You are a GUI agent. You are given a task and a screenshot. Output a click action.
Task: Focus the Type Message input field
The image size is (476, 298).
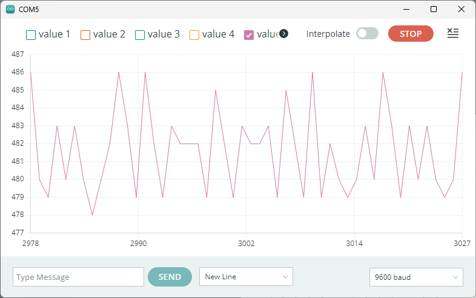[78, 277]
